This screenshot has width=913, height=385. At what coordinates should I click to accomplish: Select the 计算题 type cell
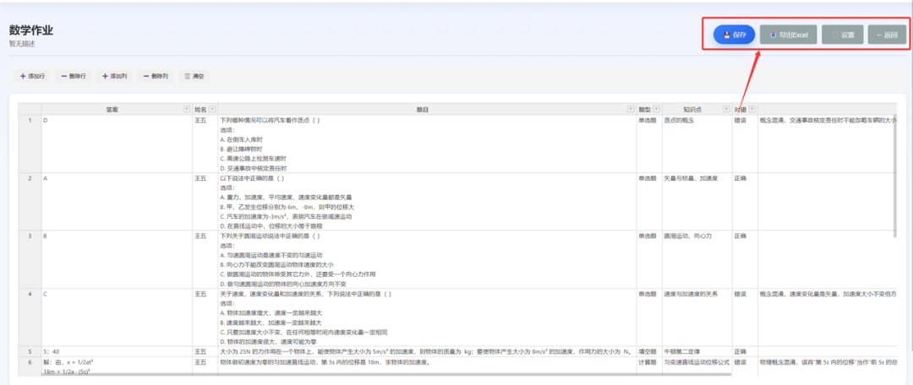tap(648, 366)
